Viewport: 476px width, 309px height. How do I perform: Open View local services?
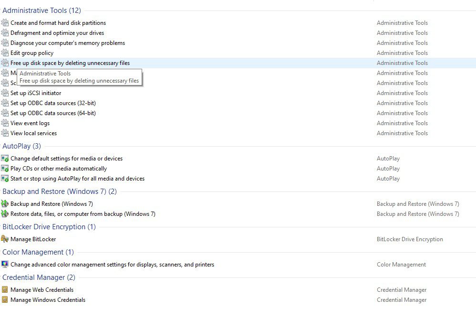(34, 133)
